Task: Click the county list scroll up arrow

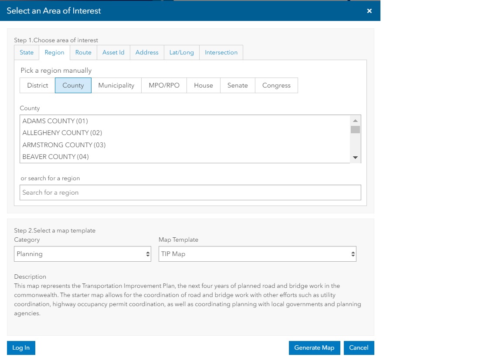Action: (355, 121)
